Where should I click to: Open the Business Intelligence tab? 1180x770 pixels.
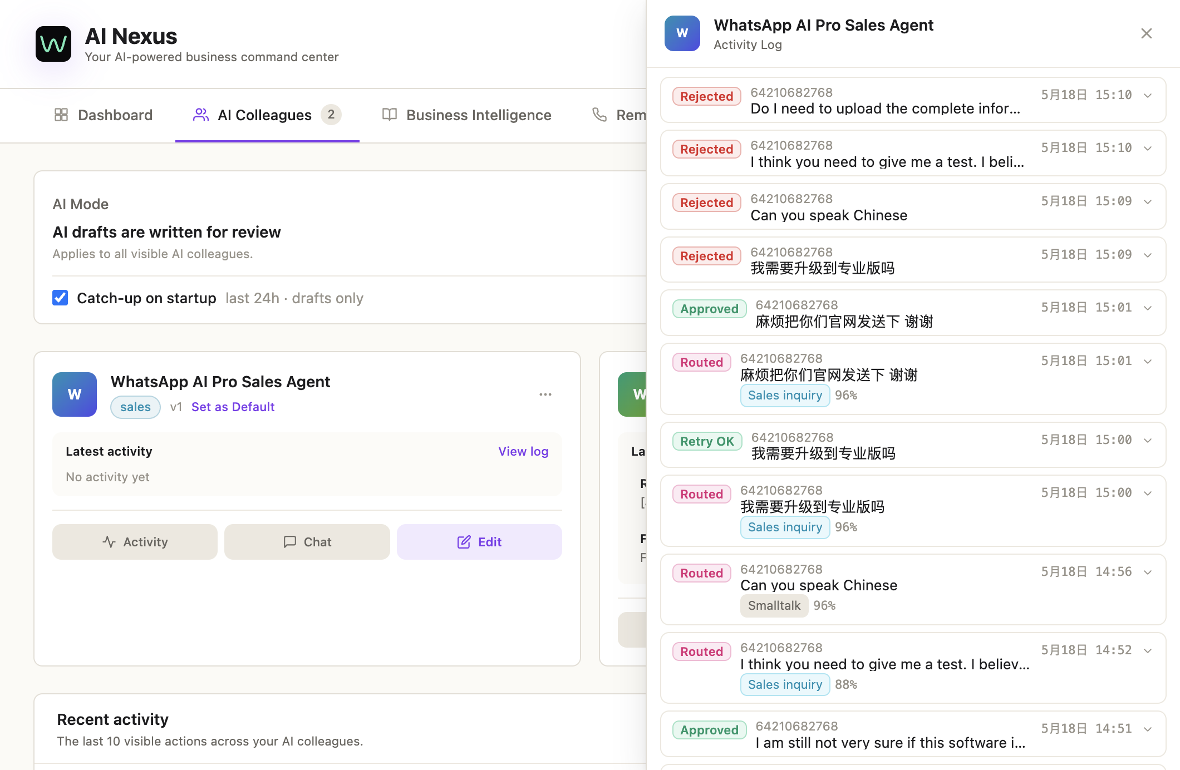click(x=466, y=115)
